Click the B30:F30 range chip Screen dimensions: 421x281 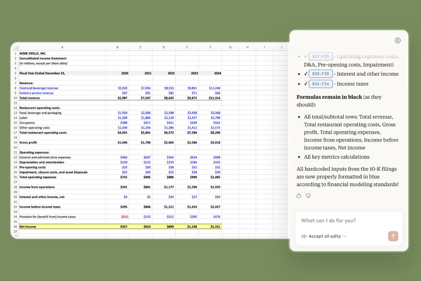(x=321, y=74)
